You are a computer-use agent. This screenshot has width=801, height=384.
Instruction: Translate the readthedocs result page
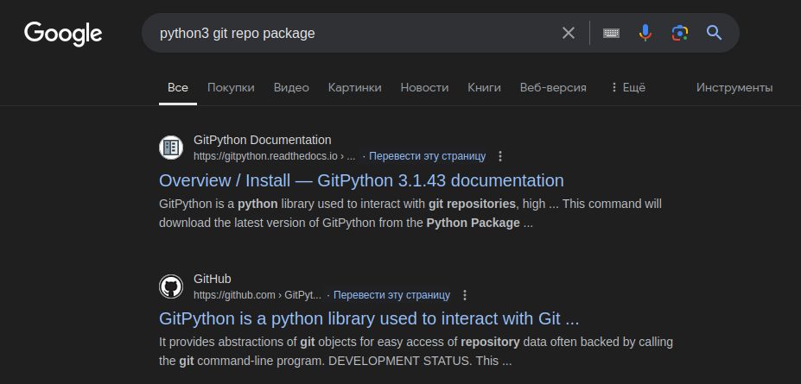pos(427,156)
